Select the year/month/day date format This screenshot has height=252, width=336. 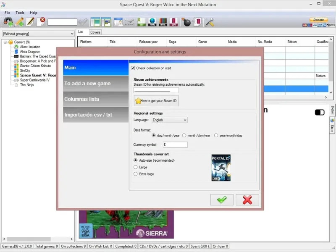[216, 135]
